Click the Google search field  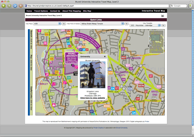point(178,6)
